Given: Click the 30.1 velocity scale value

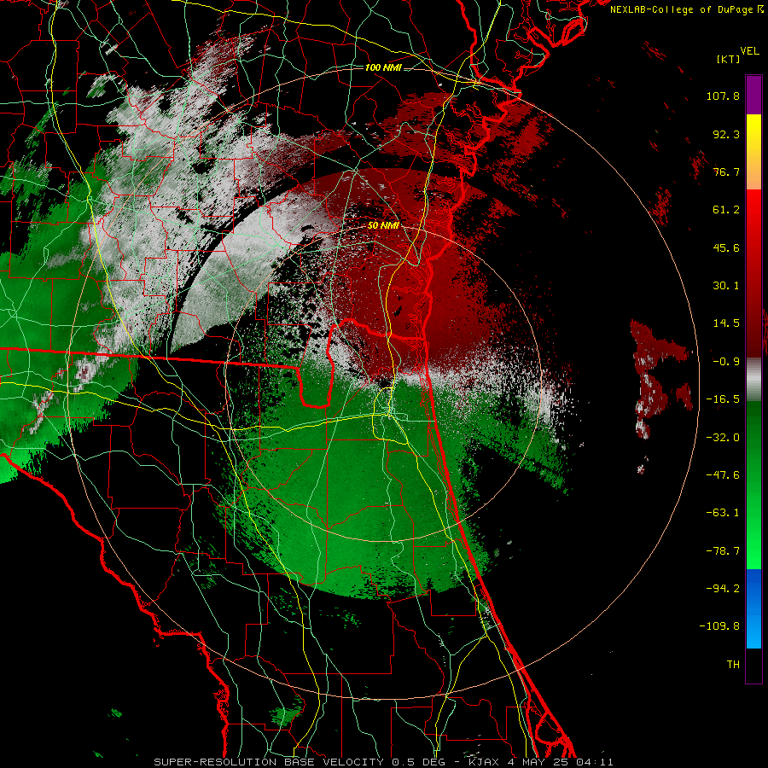Looking at the screenshot, I should coord(726,286).
